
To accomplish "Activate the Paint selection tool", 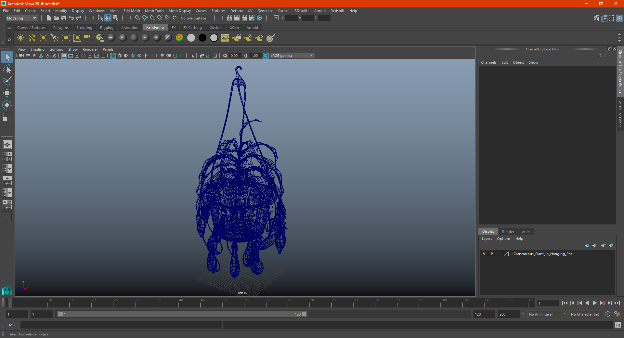I will 7,81.
